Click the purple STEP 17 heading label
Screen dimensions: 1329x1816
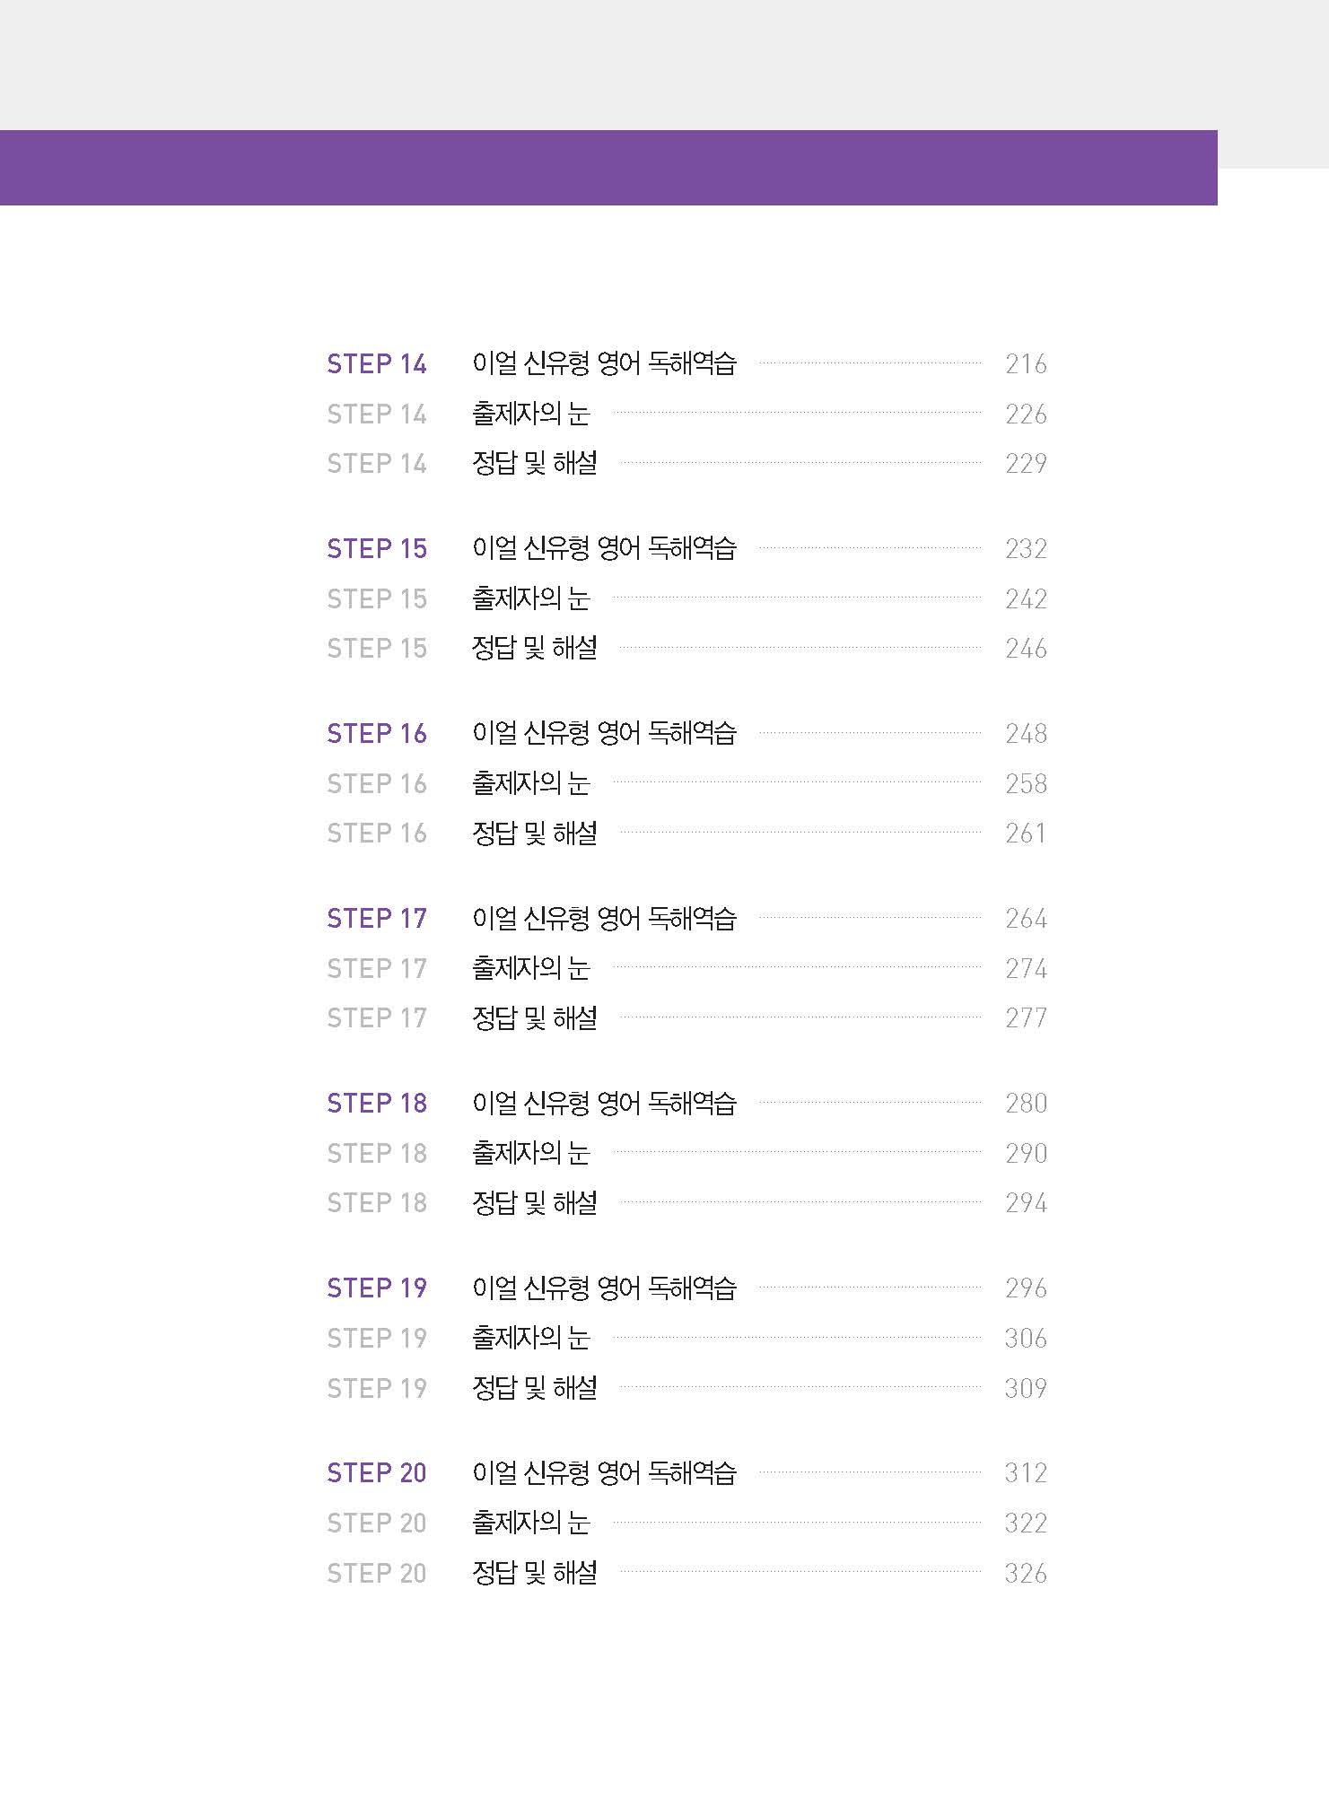[x=376, y=919]
